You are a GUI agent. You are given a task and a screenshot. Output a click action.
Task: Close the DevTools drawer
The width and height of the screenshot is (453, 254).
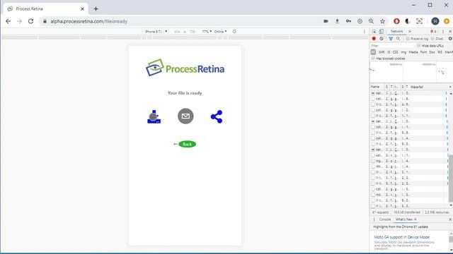(450, 219)
